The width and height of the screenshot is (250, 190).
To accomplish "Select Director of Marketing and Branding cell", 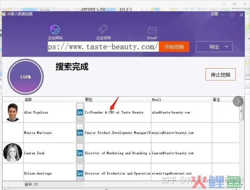I will tap(118, 153).
